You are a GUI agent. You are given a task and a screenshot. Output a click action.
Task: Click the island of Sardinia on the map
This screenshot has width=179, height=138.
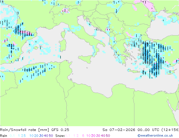pyautogui.click(x=63, y=46)
